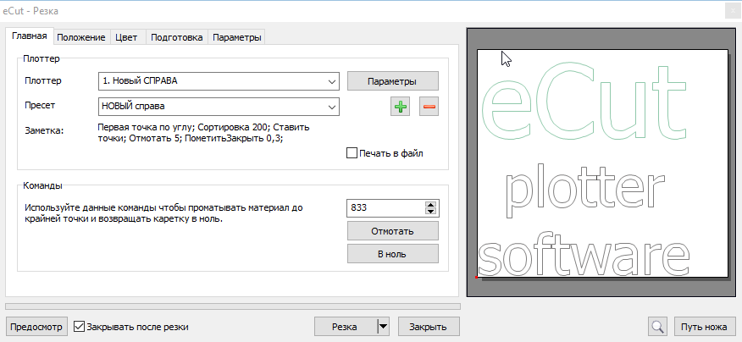Add a new preset with green plus icon

coord(401,107)
